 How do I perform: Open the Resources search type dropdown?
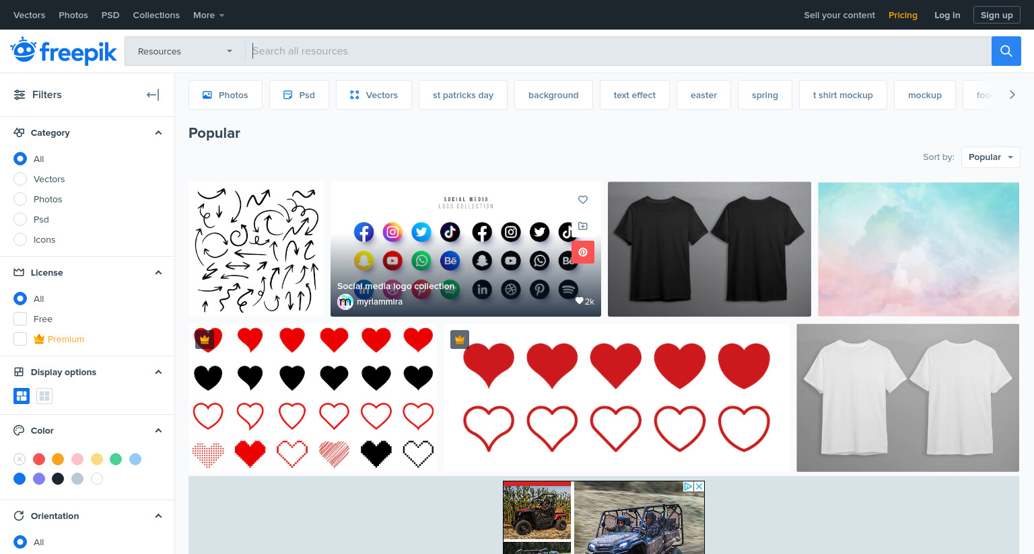pos(185,51)
